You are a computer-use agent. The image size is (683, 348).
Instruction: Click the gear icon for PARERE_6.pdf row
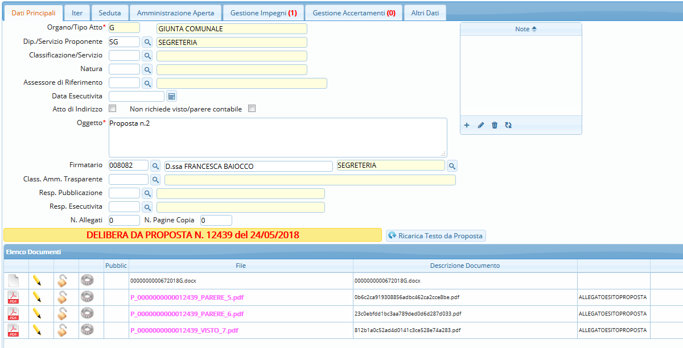tap(87, 313)
